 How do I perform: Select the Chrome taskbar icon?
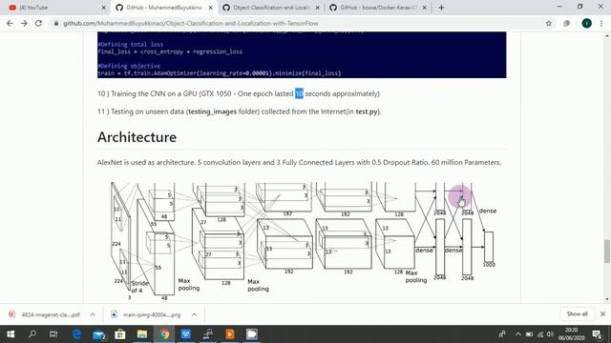click(164, 334)
